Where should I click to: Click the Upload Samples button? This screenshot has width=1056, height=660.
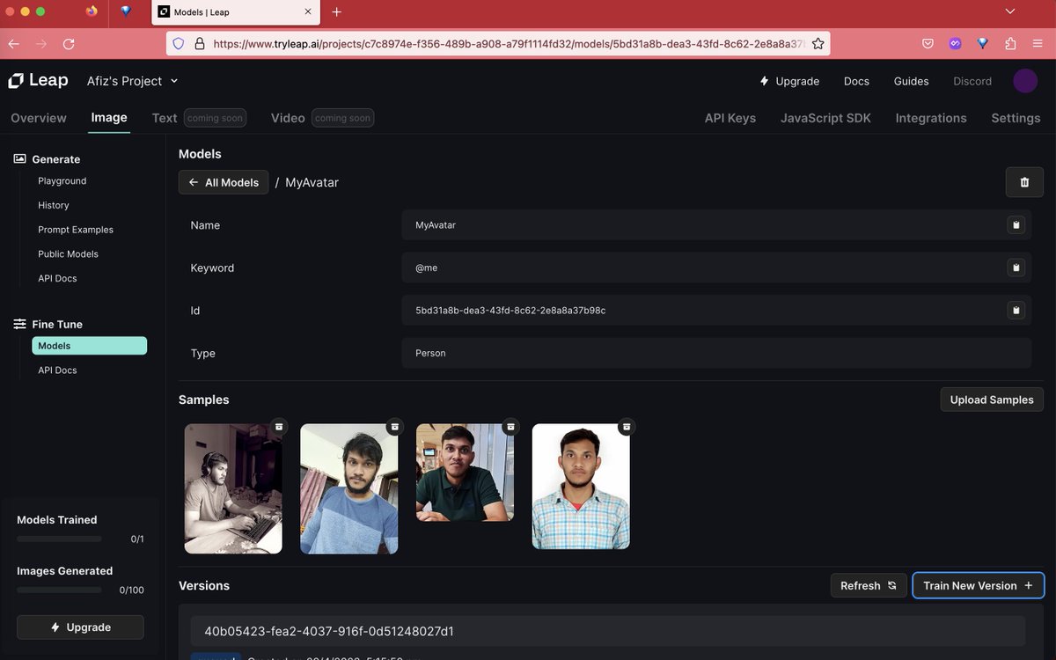(991, 399)
